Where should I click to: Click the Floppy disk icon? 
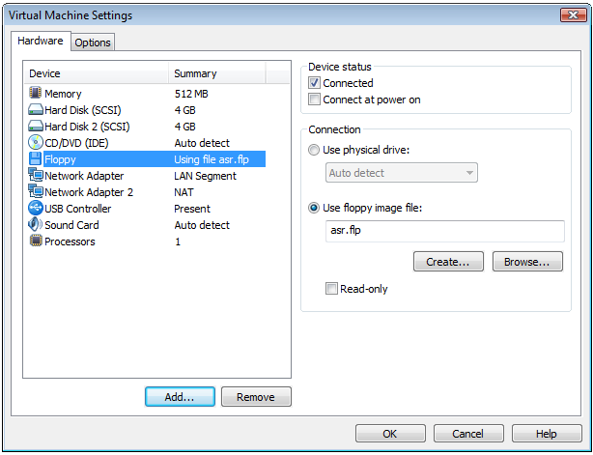click(35, 159)
